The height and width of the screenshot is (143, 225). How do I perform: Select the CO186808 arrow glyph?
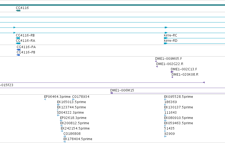(65, 136)
